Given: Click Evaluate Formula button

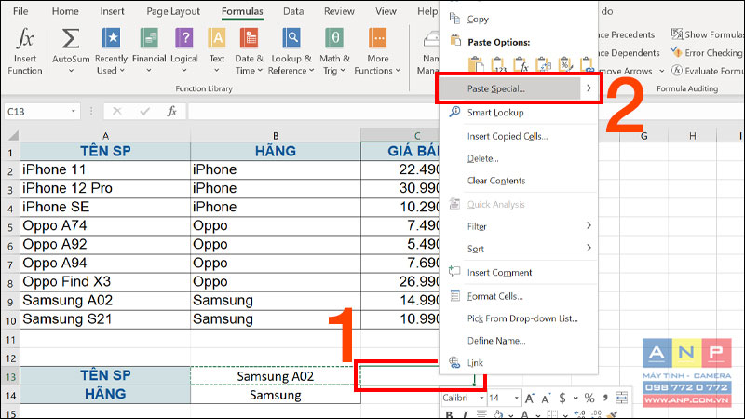Looking at the screenshot, I should coord(708,71).
